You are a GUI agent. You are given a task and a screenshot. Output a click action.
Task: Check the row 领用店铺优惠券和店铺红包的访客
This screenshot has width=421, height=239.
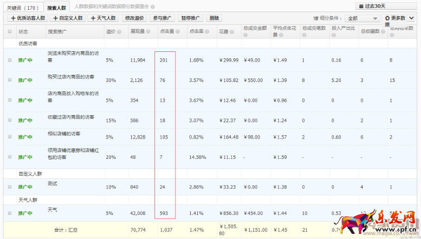10,157
